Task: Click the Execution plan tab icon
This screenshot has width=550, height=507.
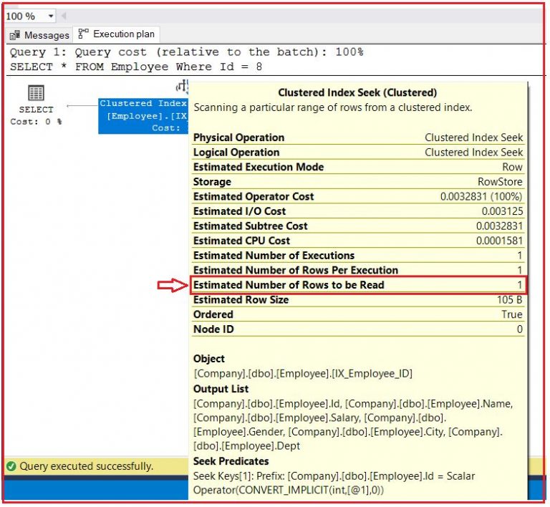Action: (84, 34)
